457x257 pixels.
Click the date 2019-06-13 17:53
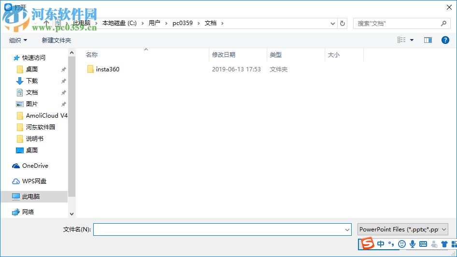click(236, 69)
